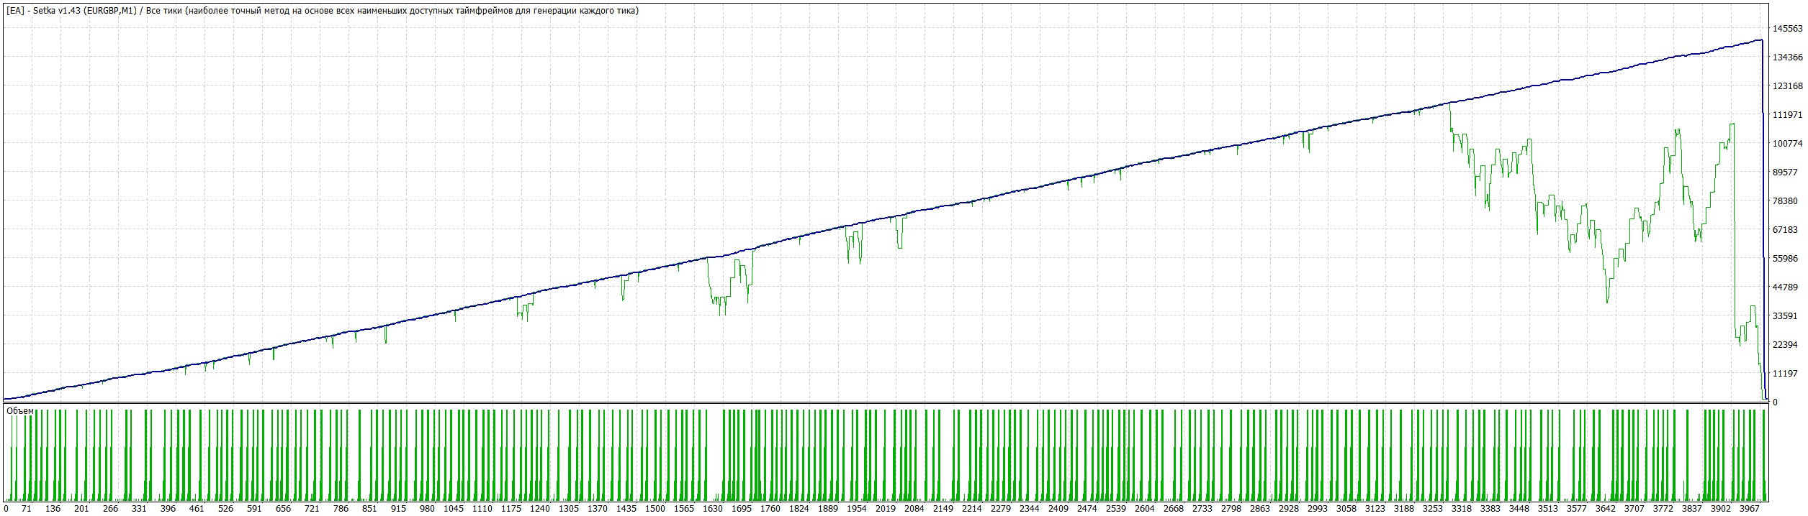Click trade number 3253 on the bottom axis

1433,509
